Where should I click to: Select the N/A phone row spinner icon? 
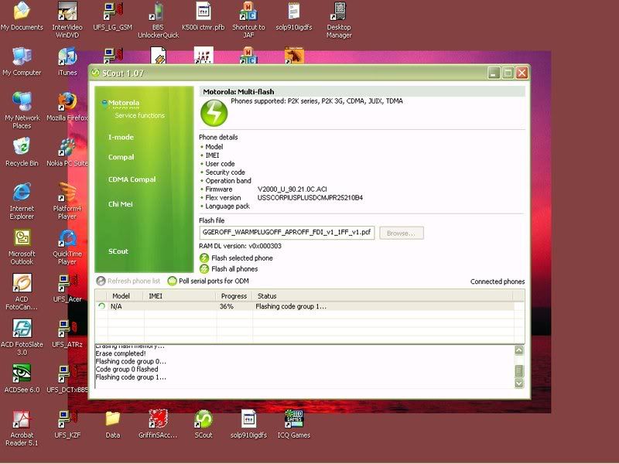point(101,306)
